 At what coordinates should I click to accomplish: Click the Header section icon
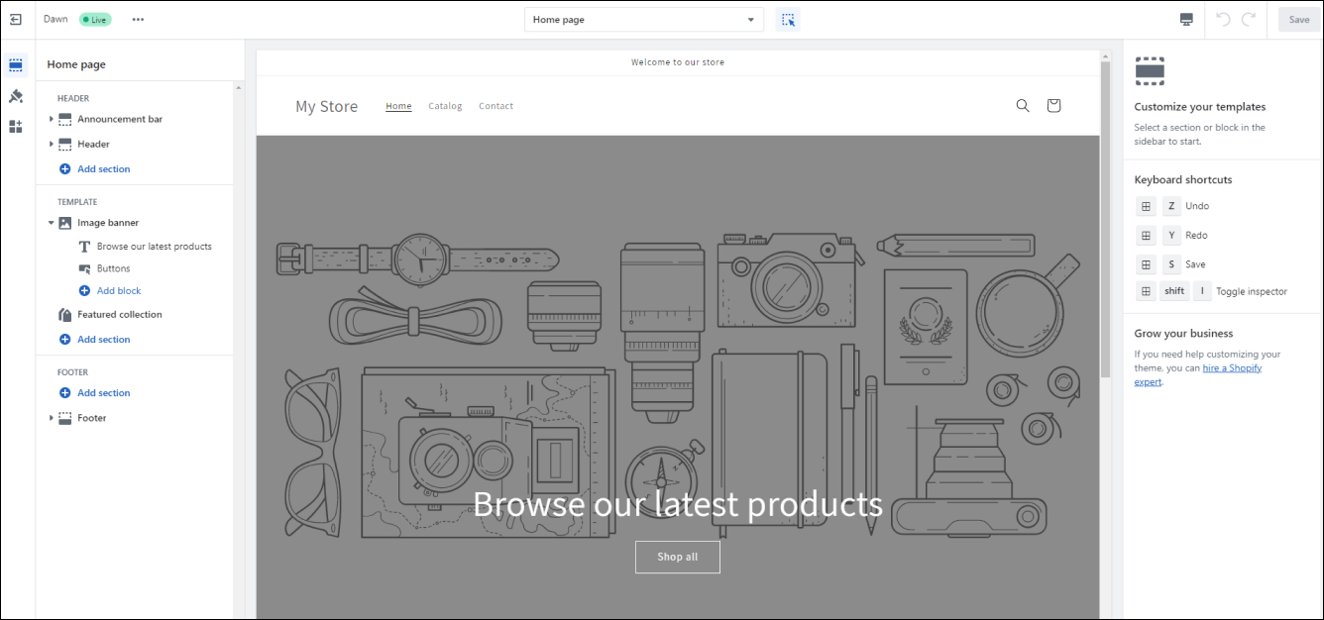[65, 144]
